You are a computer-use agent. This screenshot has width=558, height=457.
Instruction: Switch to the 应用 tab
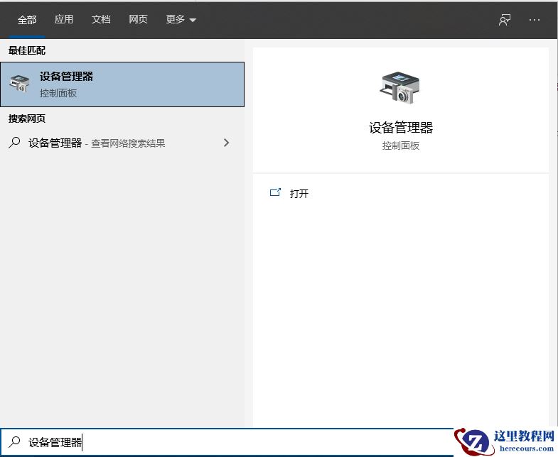[64, 19]
